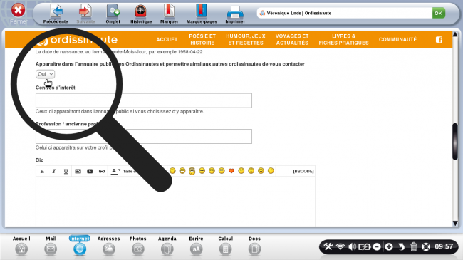Click the page scrollbar down arrow
Image resolution: width=463 pixels, height=260 pixels.
point(455,224)
